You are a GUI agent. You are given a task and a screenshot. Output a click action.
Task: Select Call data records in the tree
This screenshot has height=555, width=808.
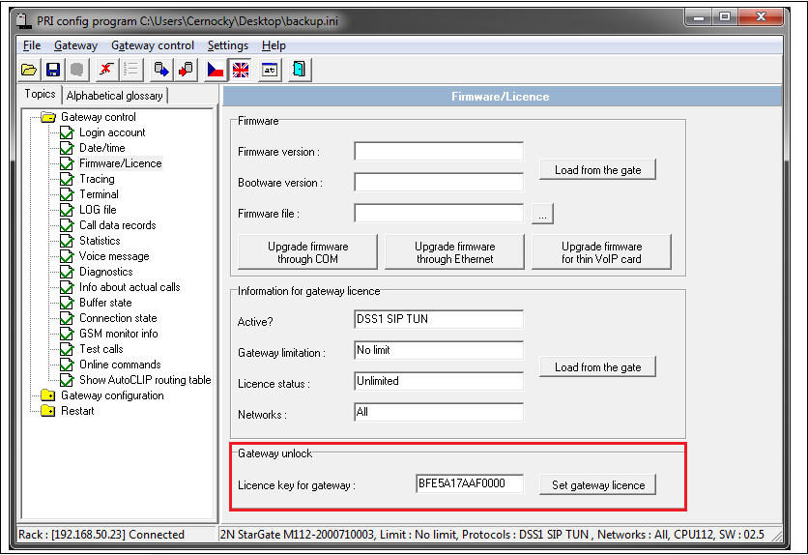(117, 225)
